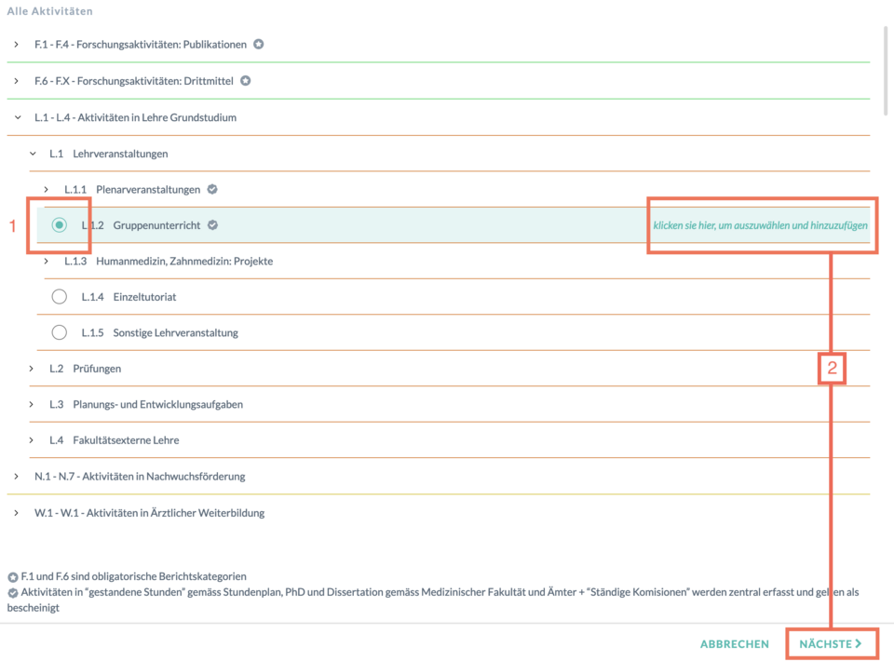The height and width of the screenshot is (661, 894).
Task: Expand F.1 - F.4 Forschungsaktivitäten: Publikationen chevron
Action: (x=17, y=45)
